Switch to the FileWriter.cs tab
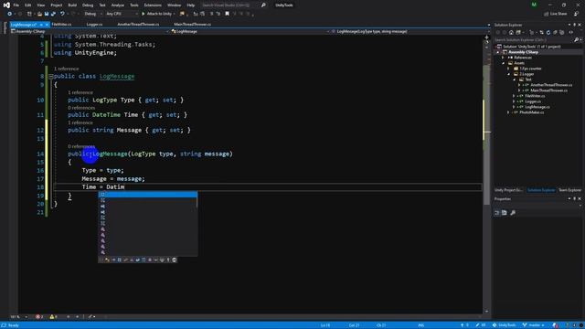585x329 pixels. [61, 25]
